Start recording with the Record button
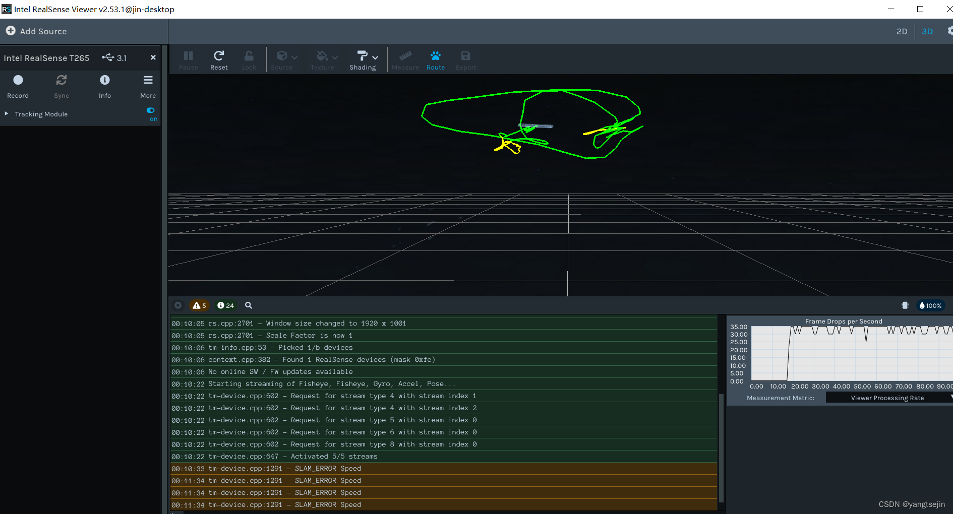 tap(18, 86)
